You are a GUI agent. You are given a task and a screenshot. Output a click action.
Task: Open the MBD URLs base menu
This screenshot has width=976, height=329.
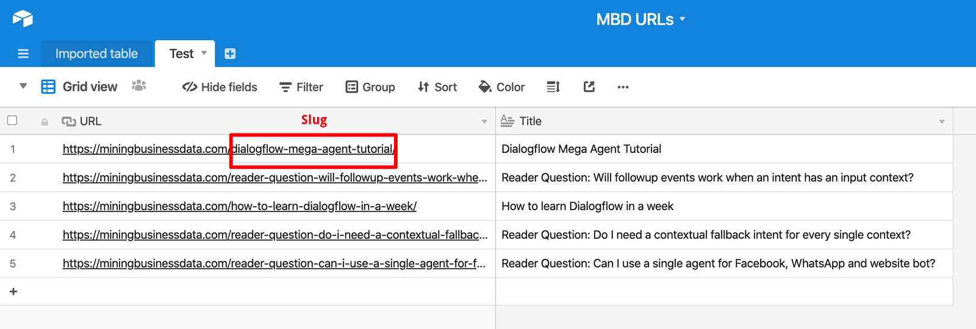click(640, 19)
